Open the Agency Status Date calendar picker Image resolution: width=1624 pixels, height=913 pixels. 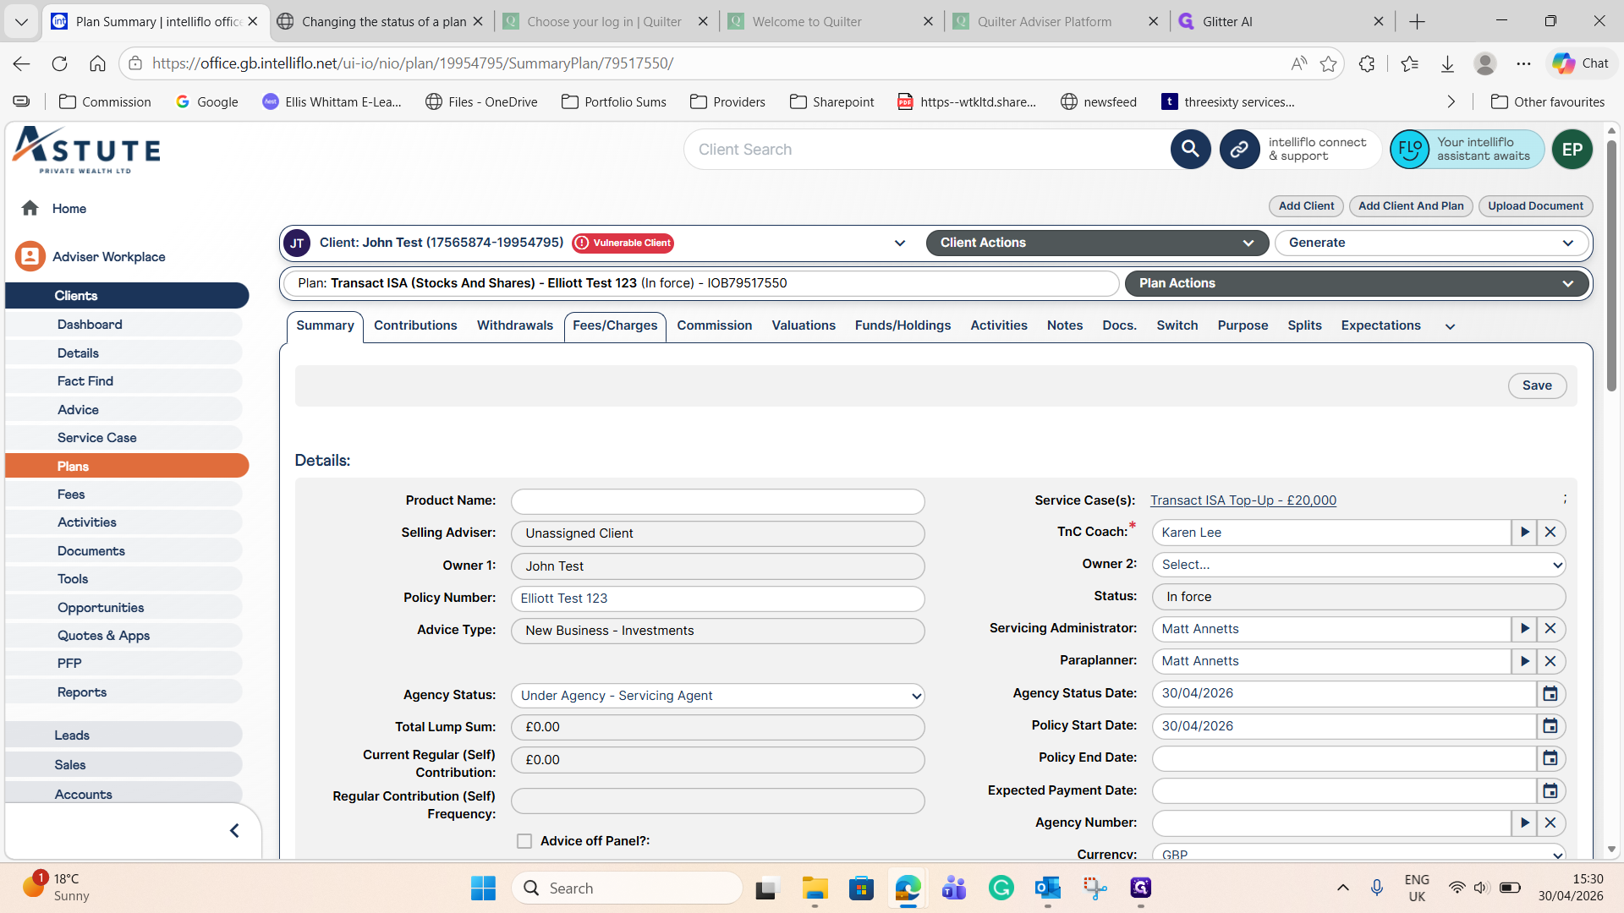(1550, 694)
